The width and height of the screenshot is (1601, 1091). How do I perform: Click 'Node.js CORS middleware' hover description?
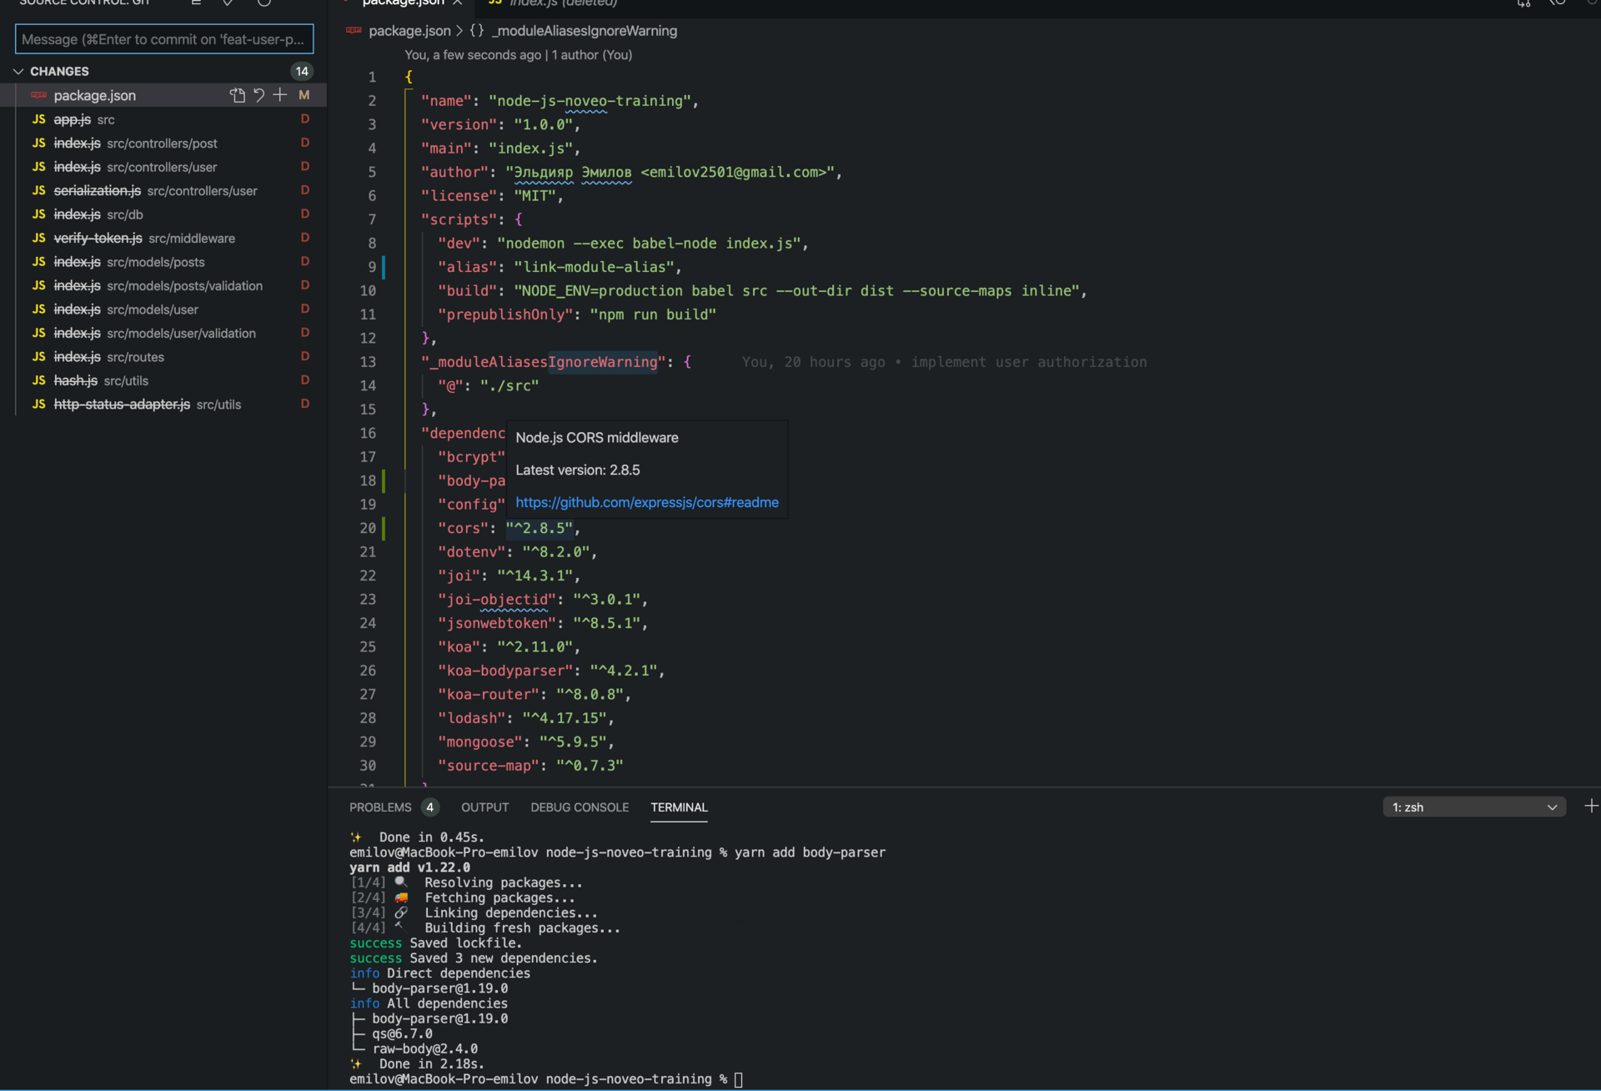coord(597,438)
